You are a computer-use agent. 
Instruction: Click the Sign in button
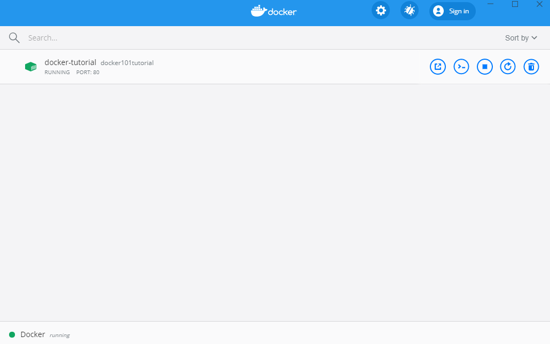tap(452, 11)
